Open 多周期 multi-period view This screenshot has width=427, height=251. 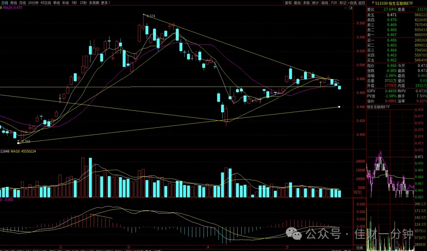94,3
